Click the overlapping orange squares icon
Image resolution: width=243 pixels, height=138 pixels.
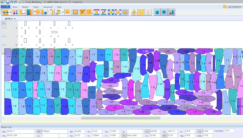(68, 12)
